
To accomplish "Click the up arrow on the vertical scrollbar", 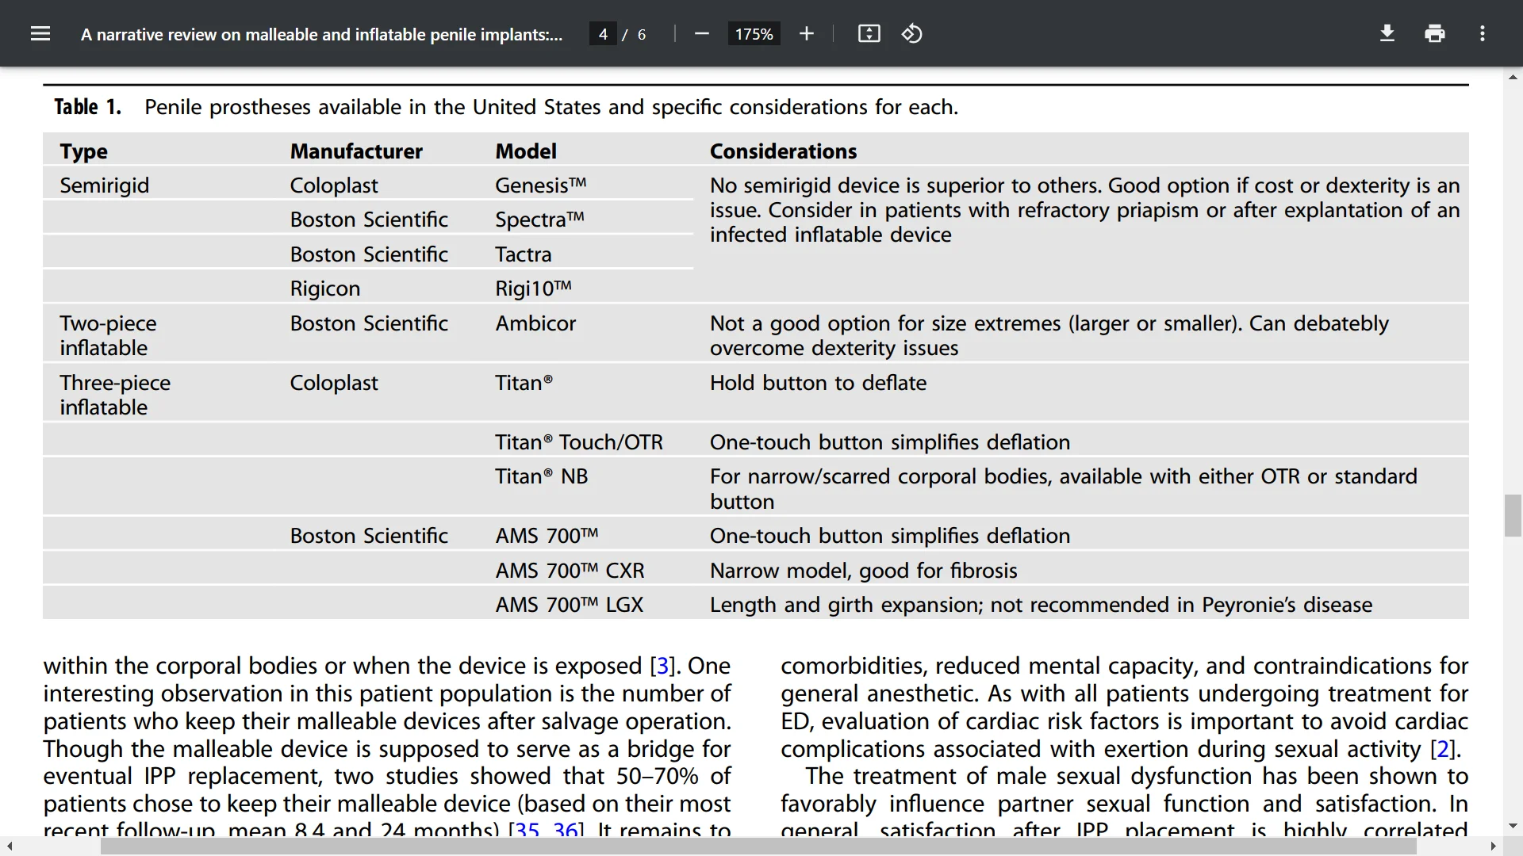I will pyautogui.click(x=1513, y=77).
